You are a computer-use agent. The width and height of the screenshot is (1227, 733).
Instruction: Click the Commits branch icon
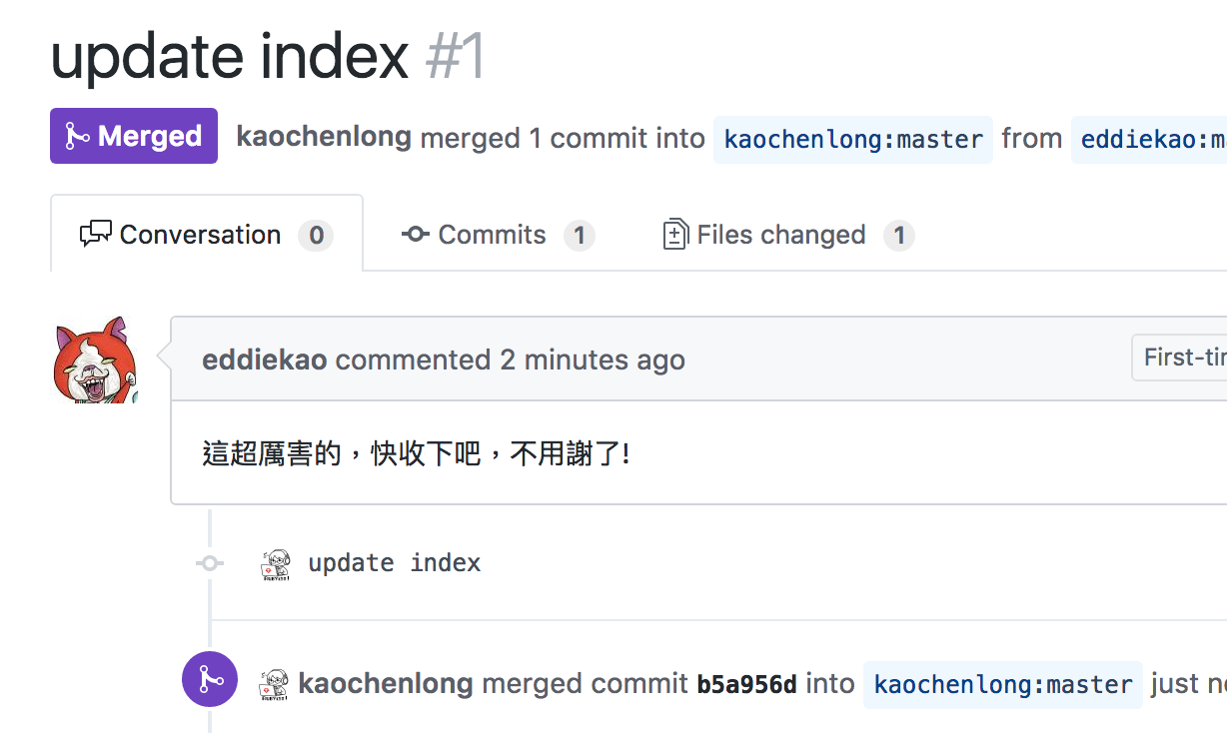tap(416, 234)
